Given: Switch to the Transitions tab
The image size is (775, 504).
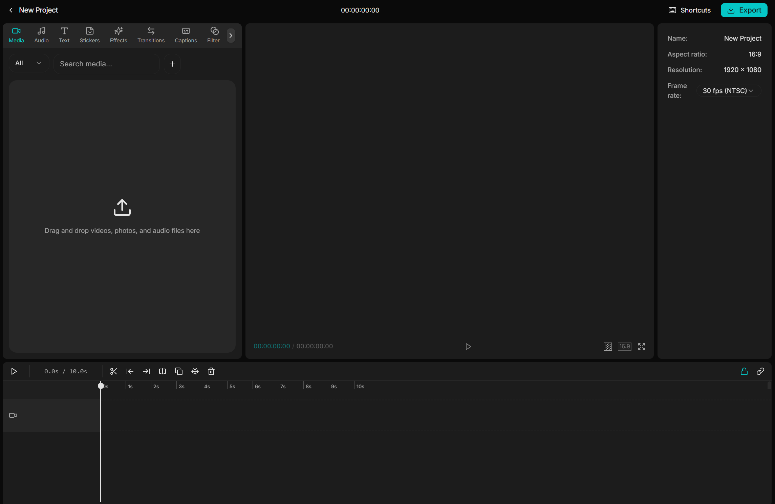Looking at the screenshot, I should [151, 35].
